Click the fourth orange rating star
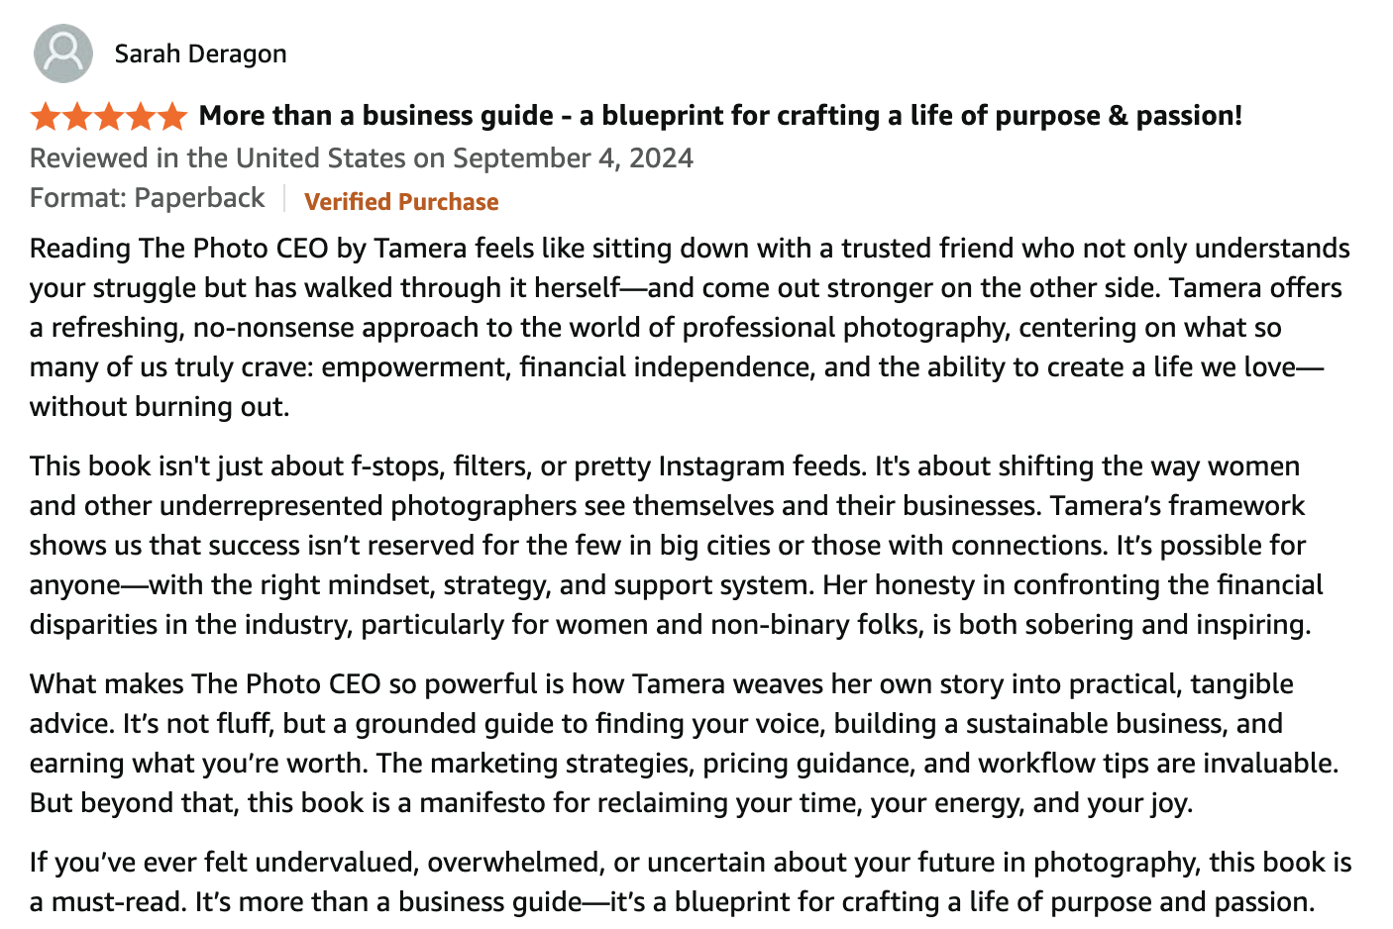Image resolution: width=1393 pixels, height=929 pixels. pos(140,117)
